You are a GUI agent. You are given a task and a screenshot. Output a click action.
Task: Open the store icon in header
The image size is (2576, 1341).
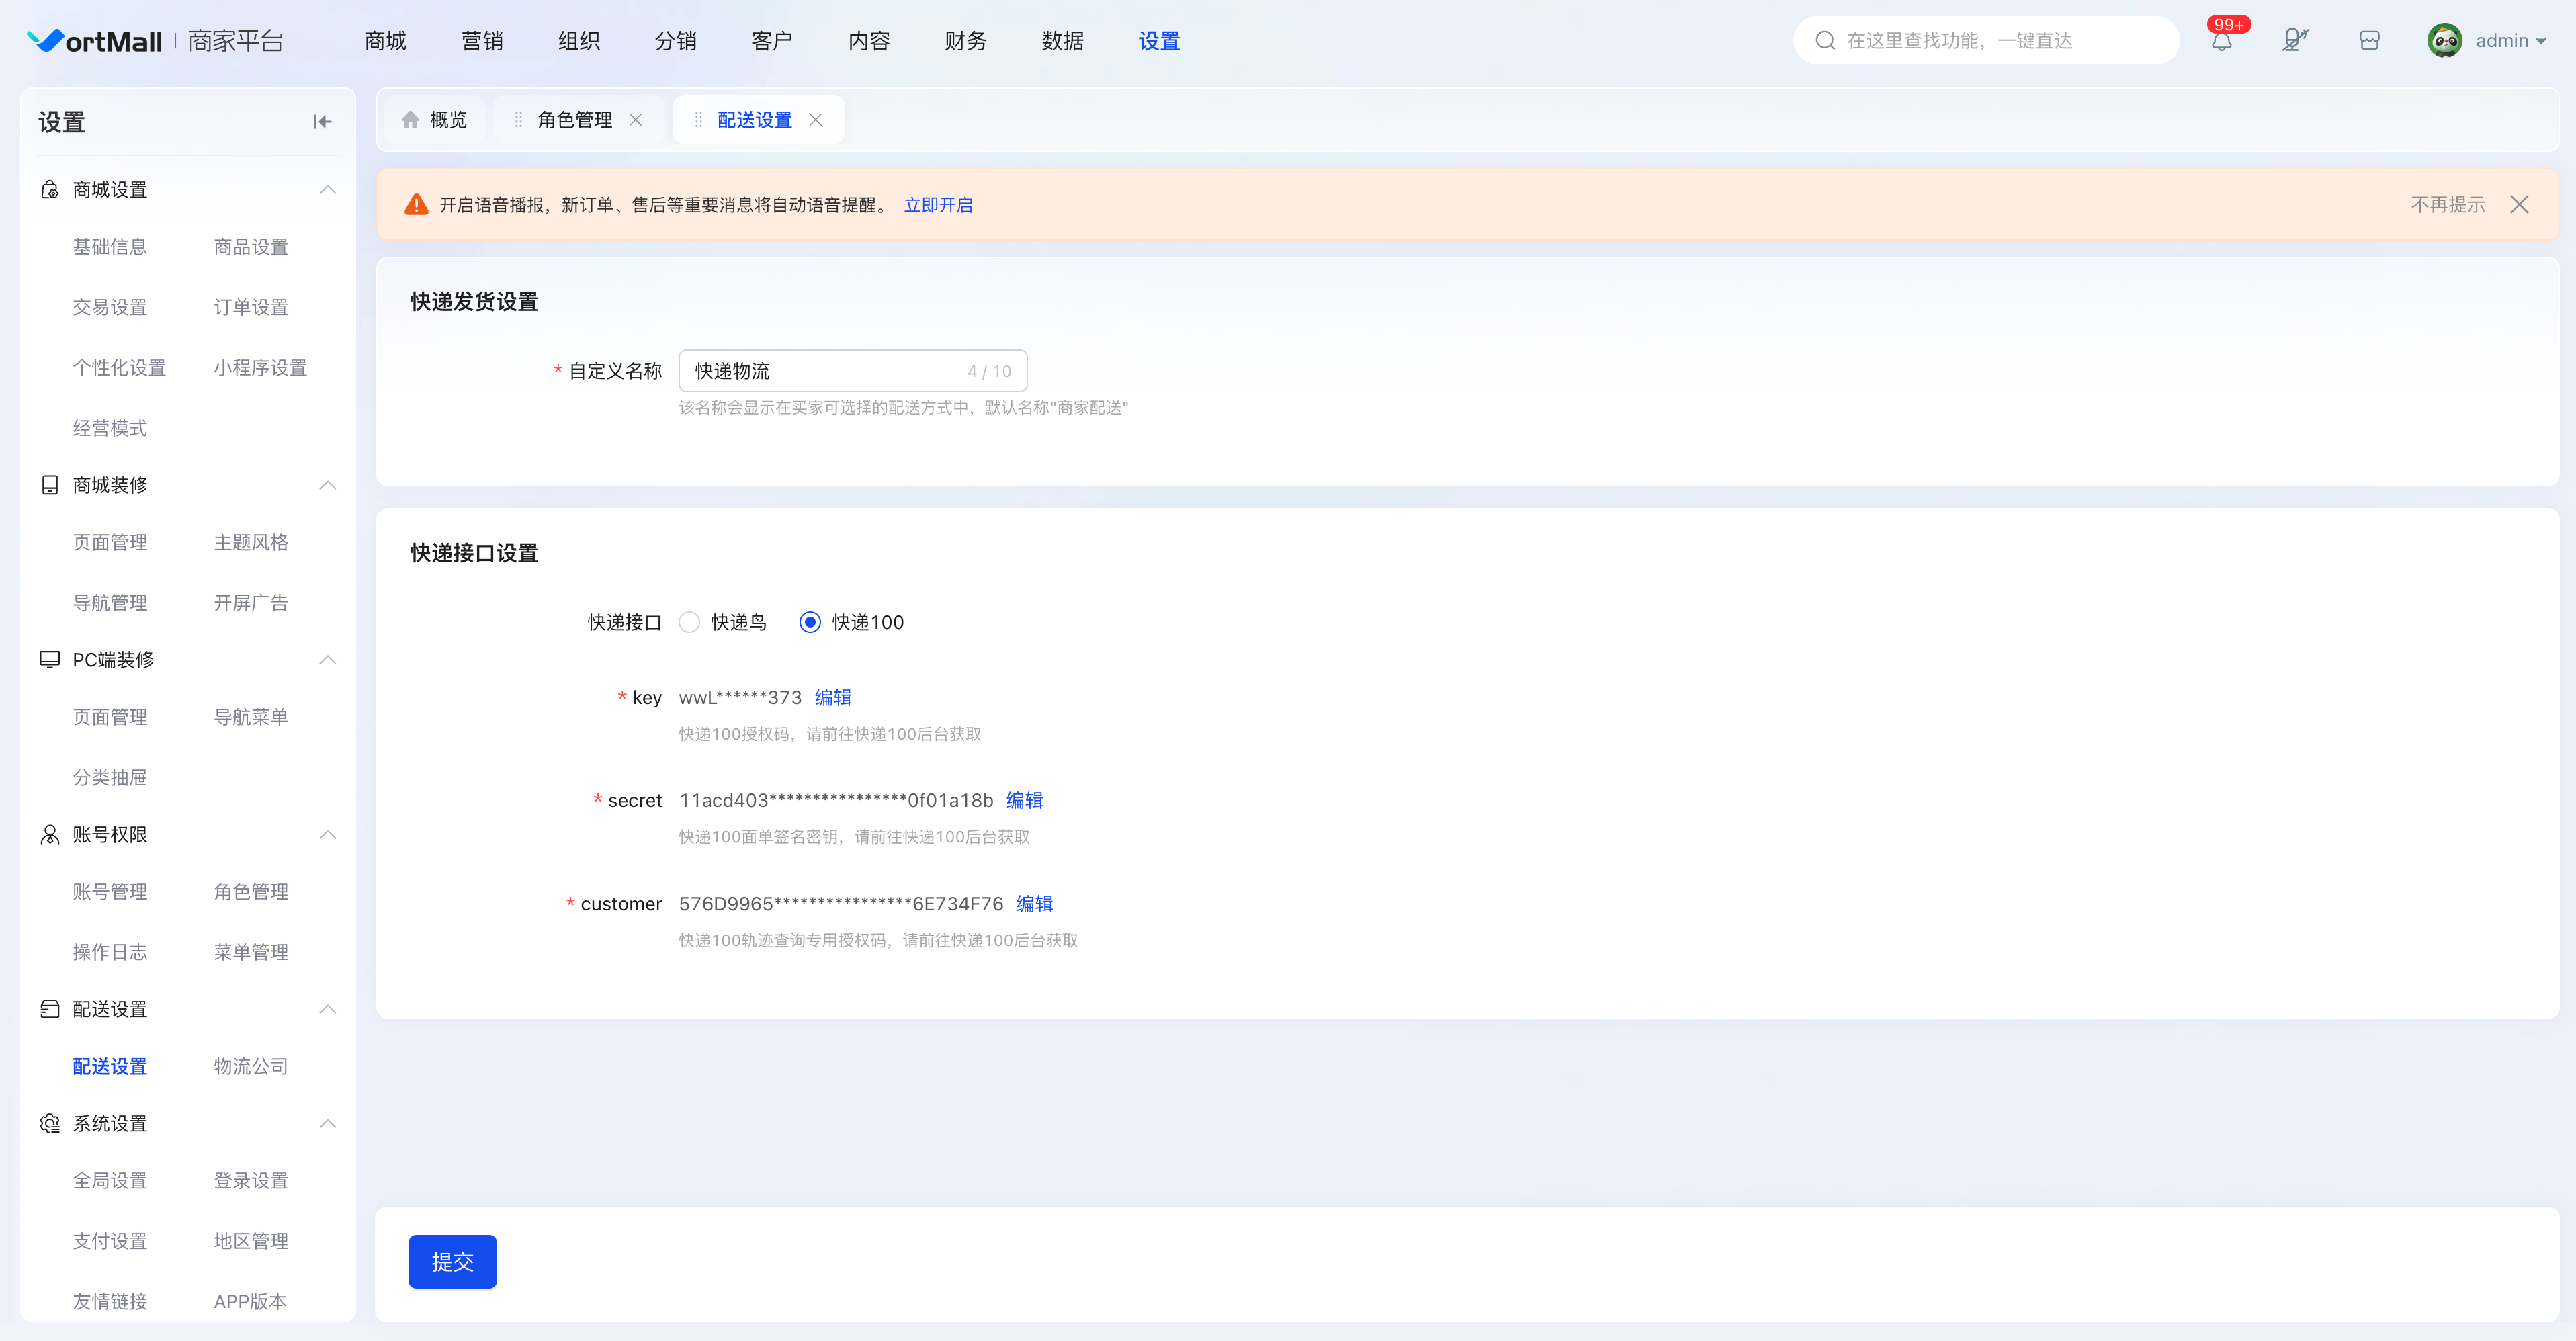pyautogui.click(x=2369, y=40)
